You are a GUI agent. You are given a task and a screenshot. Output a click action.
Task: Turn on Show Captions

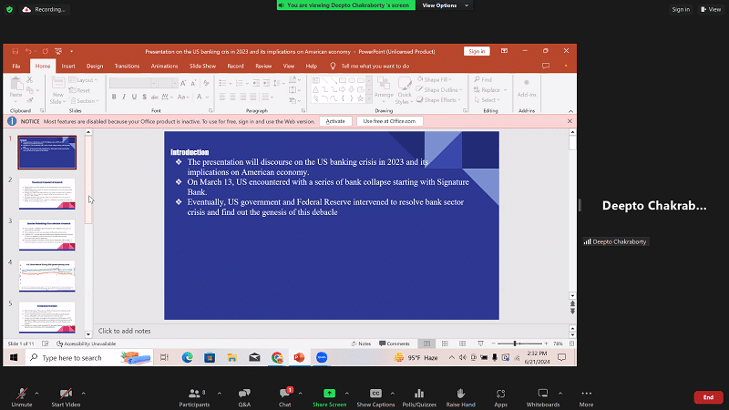[x=375, y=393]
